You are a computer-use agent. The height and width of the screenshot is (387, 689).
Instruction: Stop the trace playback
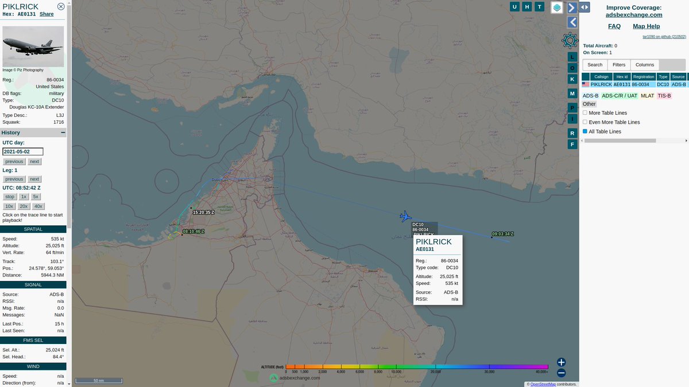click(10, 197)
